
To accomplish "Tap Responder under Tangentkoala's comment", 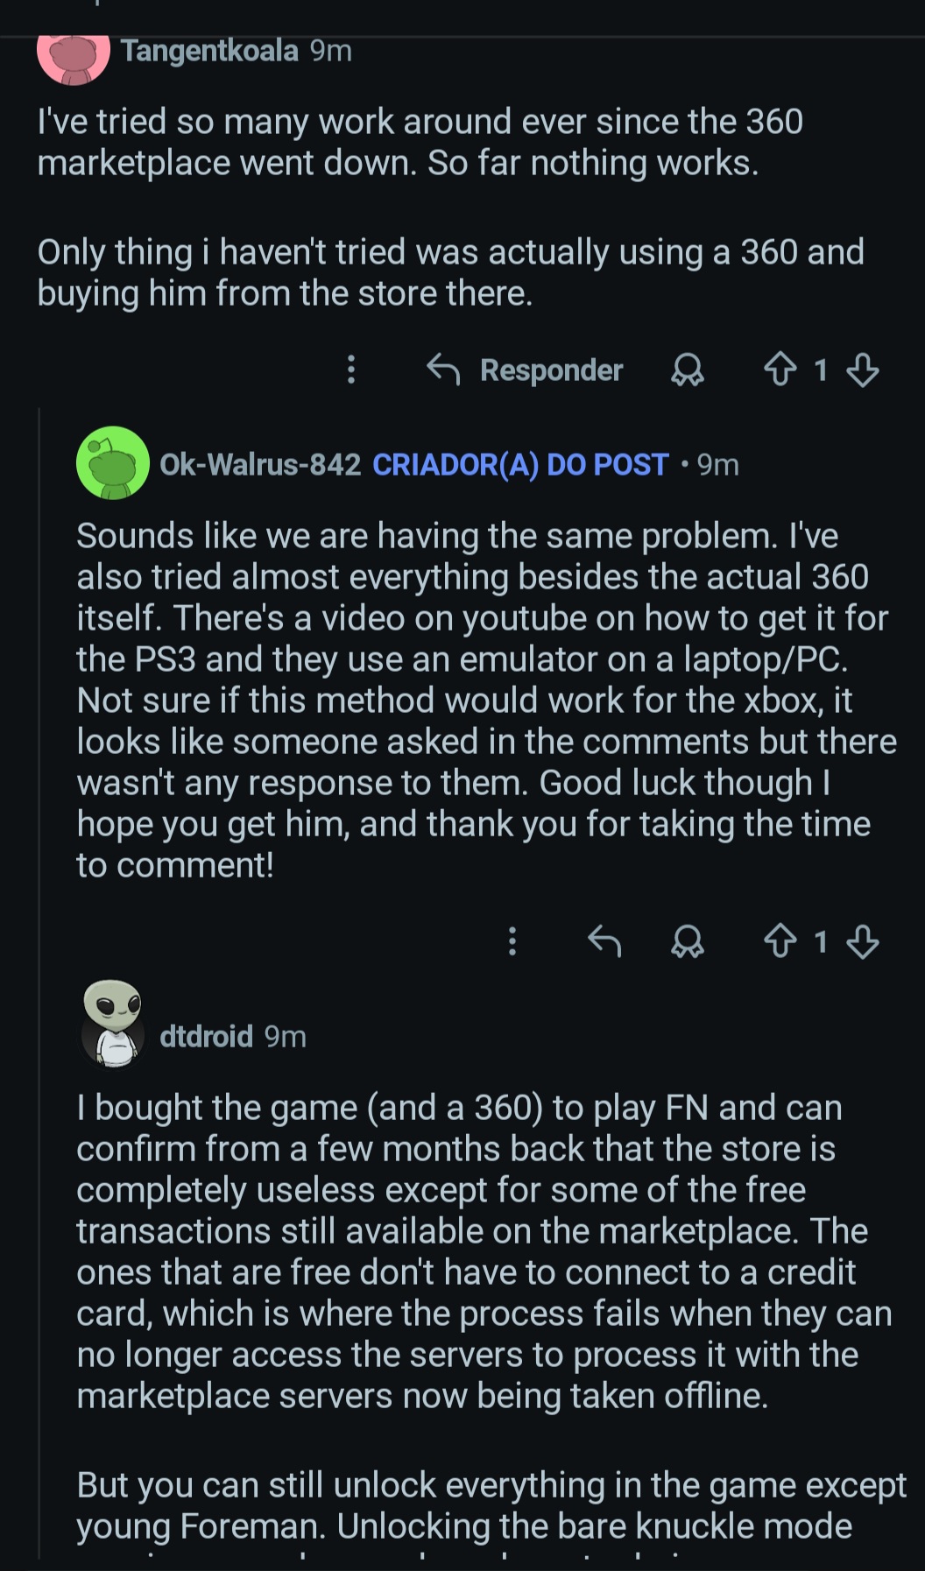I will tap(526, 370).
